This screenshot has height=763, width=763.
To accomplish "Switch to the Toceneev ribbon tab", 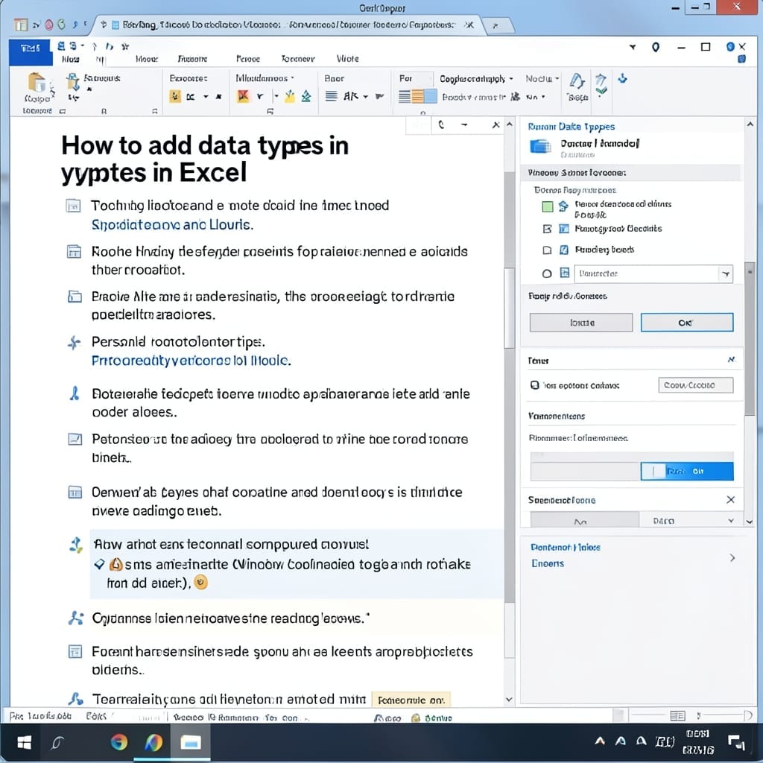I will point(298,59).
